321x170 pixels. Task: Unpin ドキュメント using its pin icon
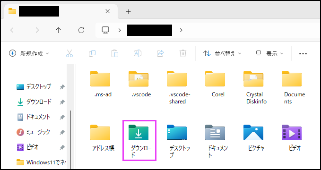62,118
